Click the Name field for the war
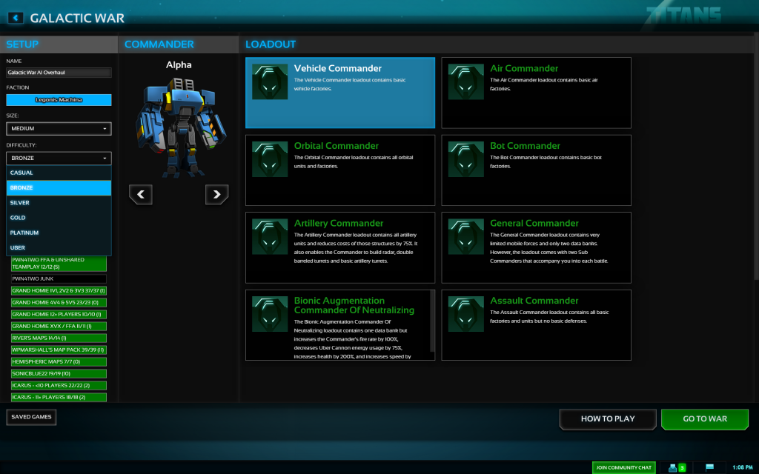This screenshot has width=759, height=474. pos(59,73)
